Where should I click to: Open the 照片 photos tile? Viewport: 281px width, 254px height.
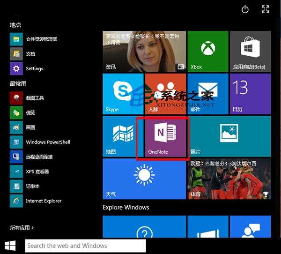pyautogui.click(x=229, y=136)
